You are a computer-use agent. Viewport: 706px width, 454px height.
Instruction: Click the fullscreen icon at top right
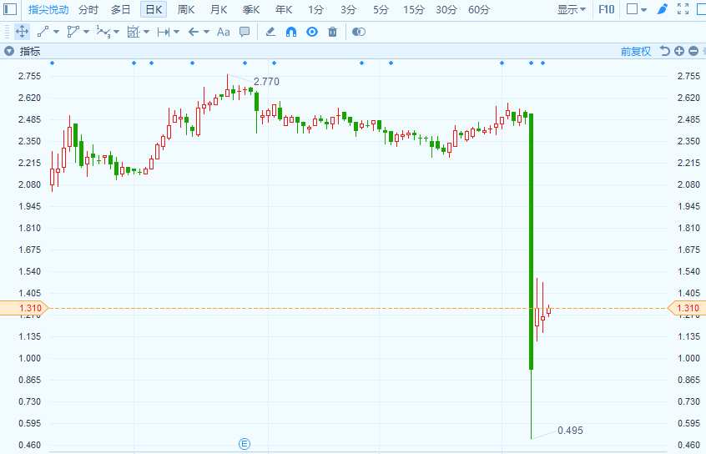click(683, 9)
